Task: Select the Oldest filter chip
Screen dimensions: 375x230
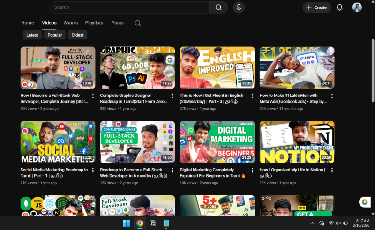Action: [x=78, y=35]
